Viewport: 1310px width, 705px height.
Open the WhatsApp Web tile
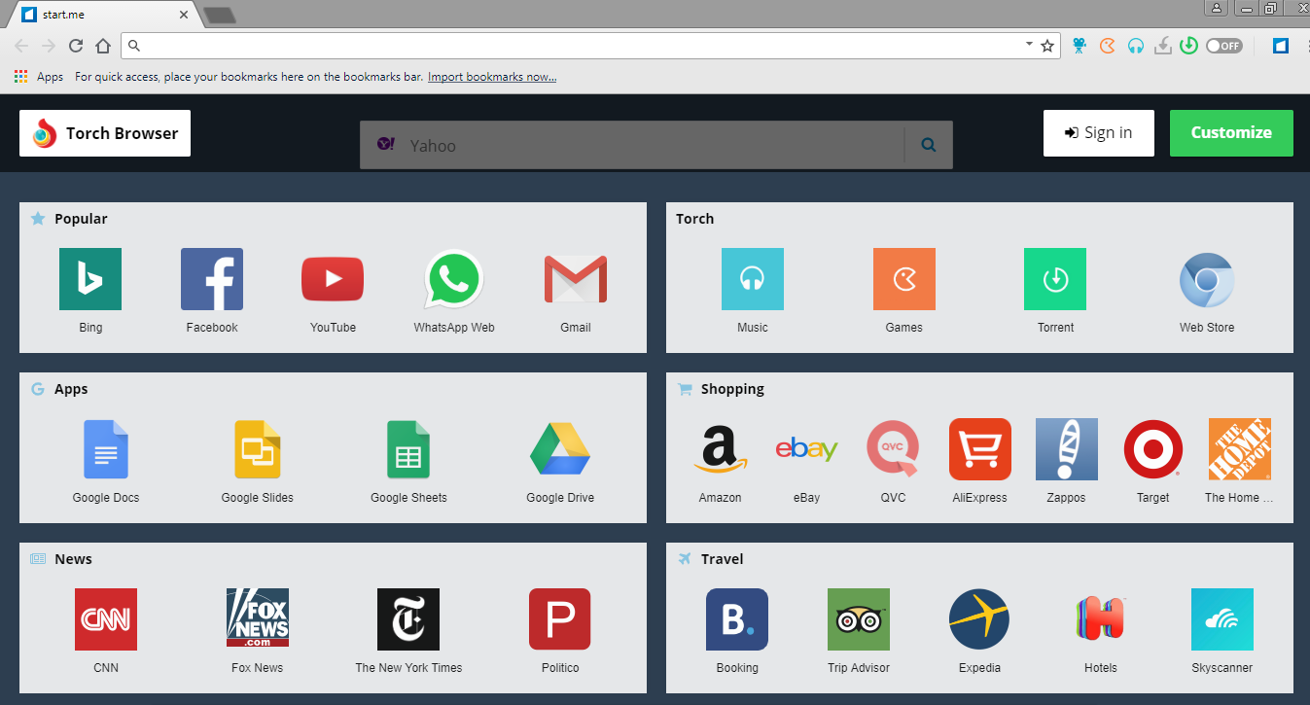[x=454, y=291]
